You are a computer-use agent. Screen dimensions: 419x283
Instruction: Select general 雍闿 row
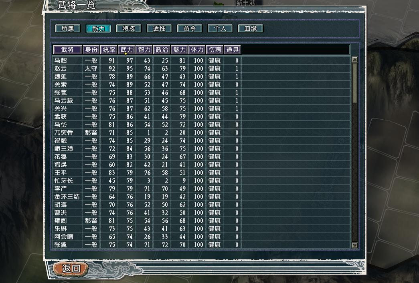click(202, 221)
